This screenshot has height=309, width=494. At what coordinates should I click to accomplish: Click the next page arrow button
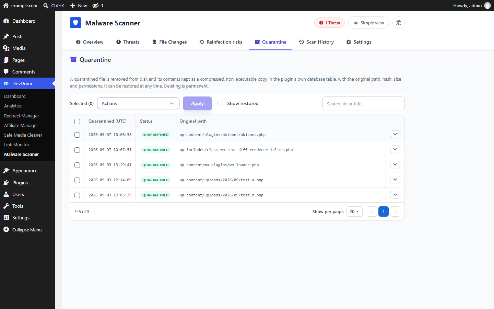tap(395, 211)
